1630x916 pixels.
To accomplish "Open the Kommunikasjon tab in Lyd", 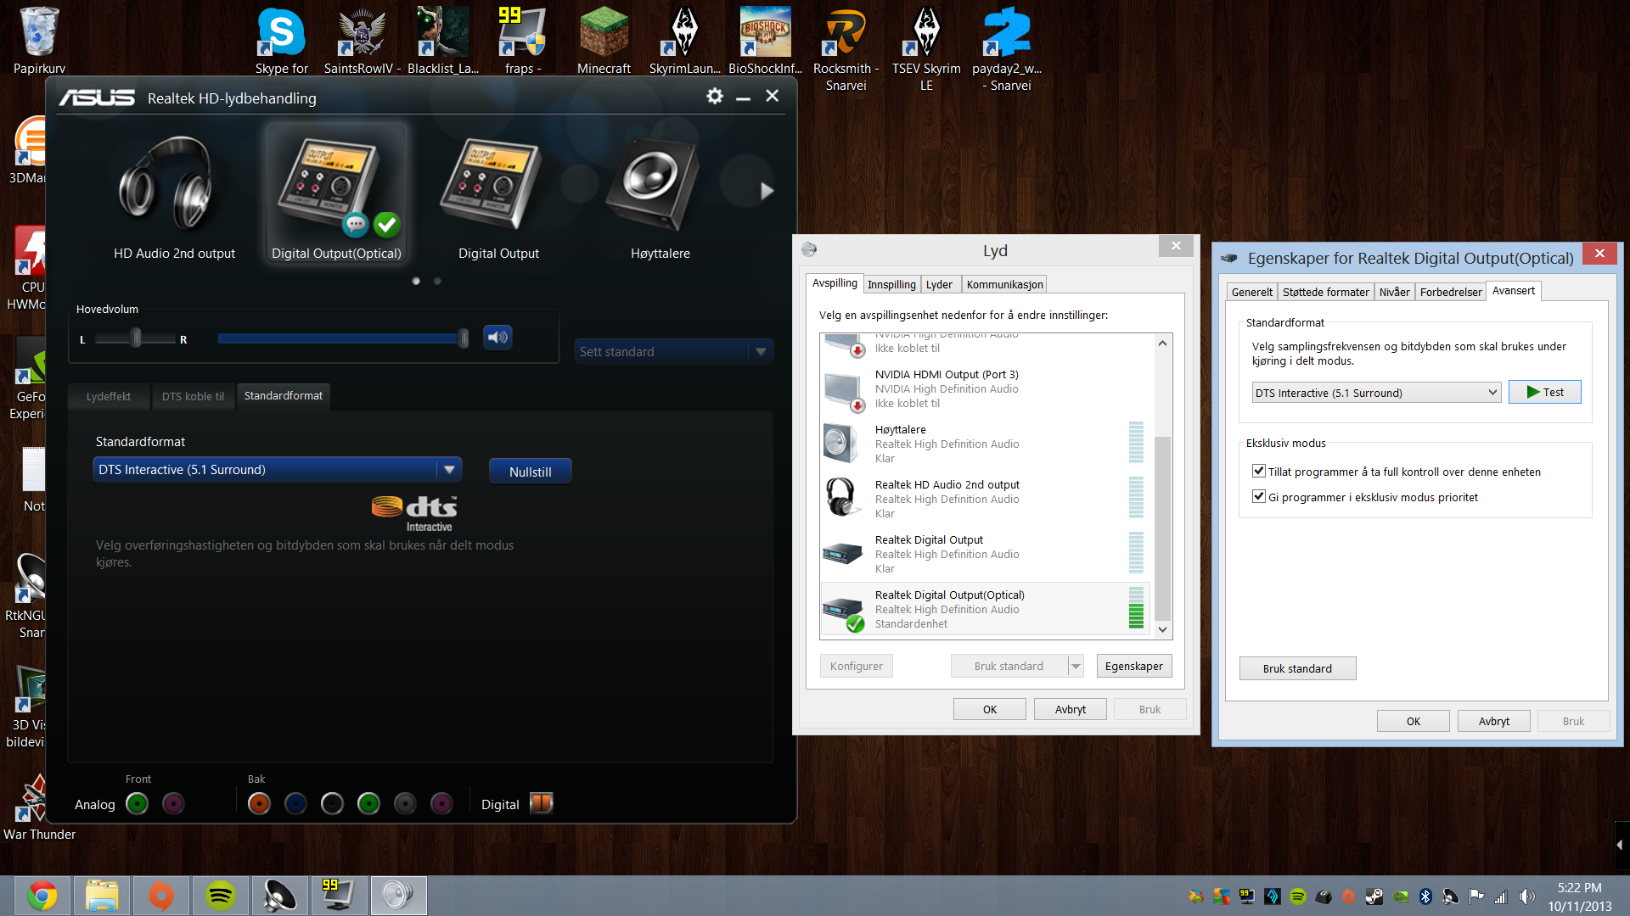I will click(x=1004, y=284).
